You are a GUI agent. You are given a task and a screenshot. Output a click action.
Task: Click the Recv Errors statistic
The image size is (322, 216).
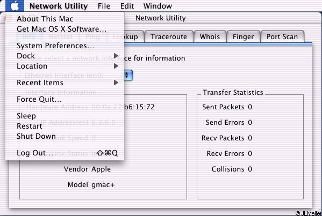pyautogui.click(x=230, y=153)
